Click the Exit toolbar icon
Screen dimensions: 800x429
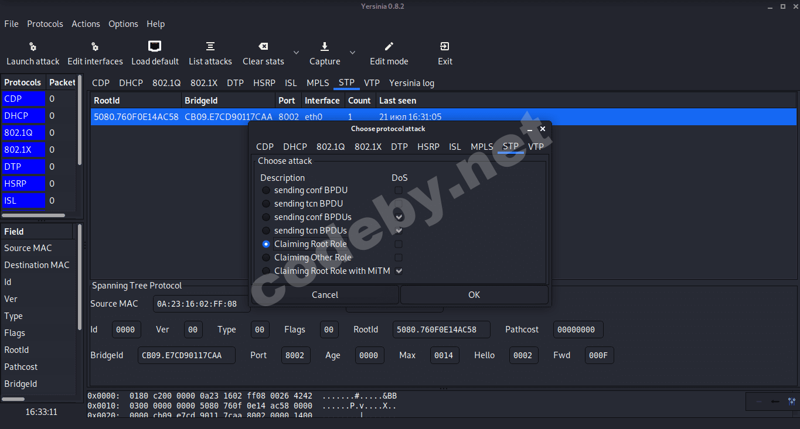tap(445, 46)
